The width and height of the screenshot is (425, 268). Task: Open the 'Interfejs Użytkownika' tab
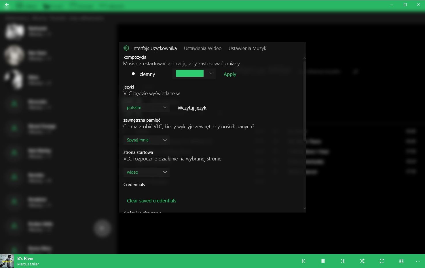[155, 48]
